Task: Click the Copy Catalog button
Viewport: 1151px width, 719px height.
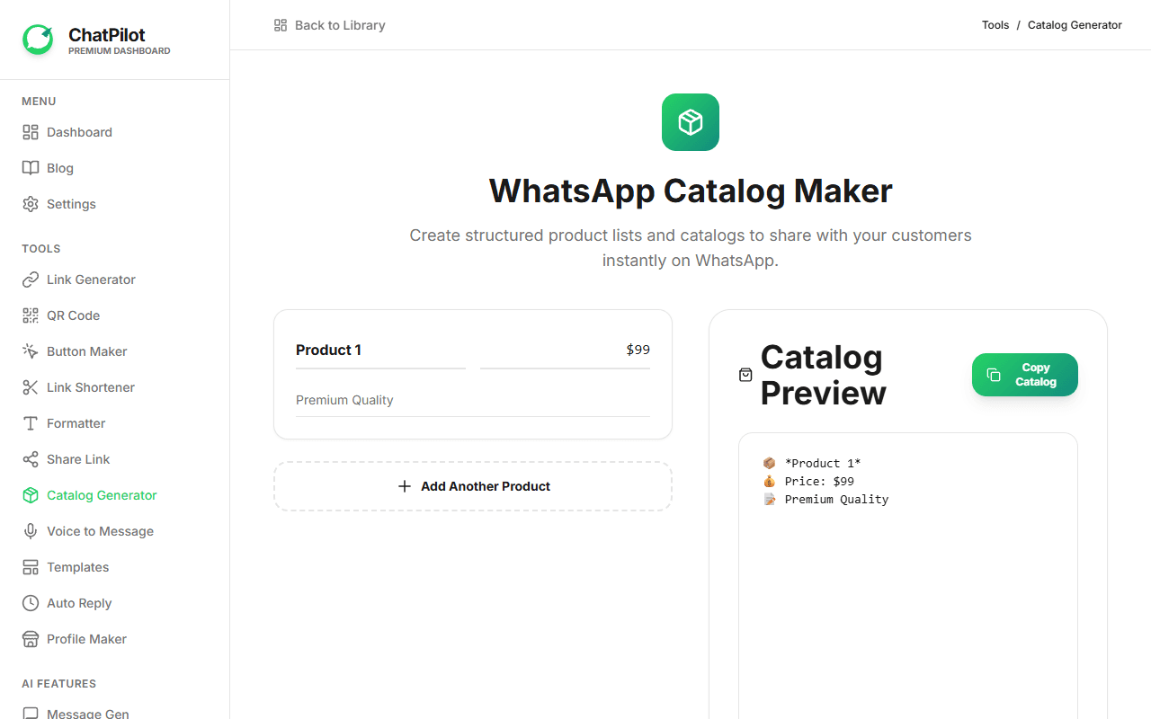Action: click(x=1024, y=375)
